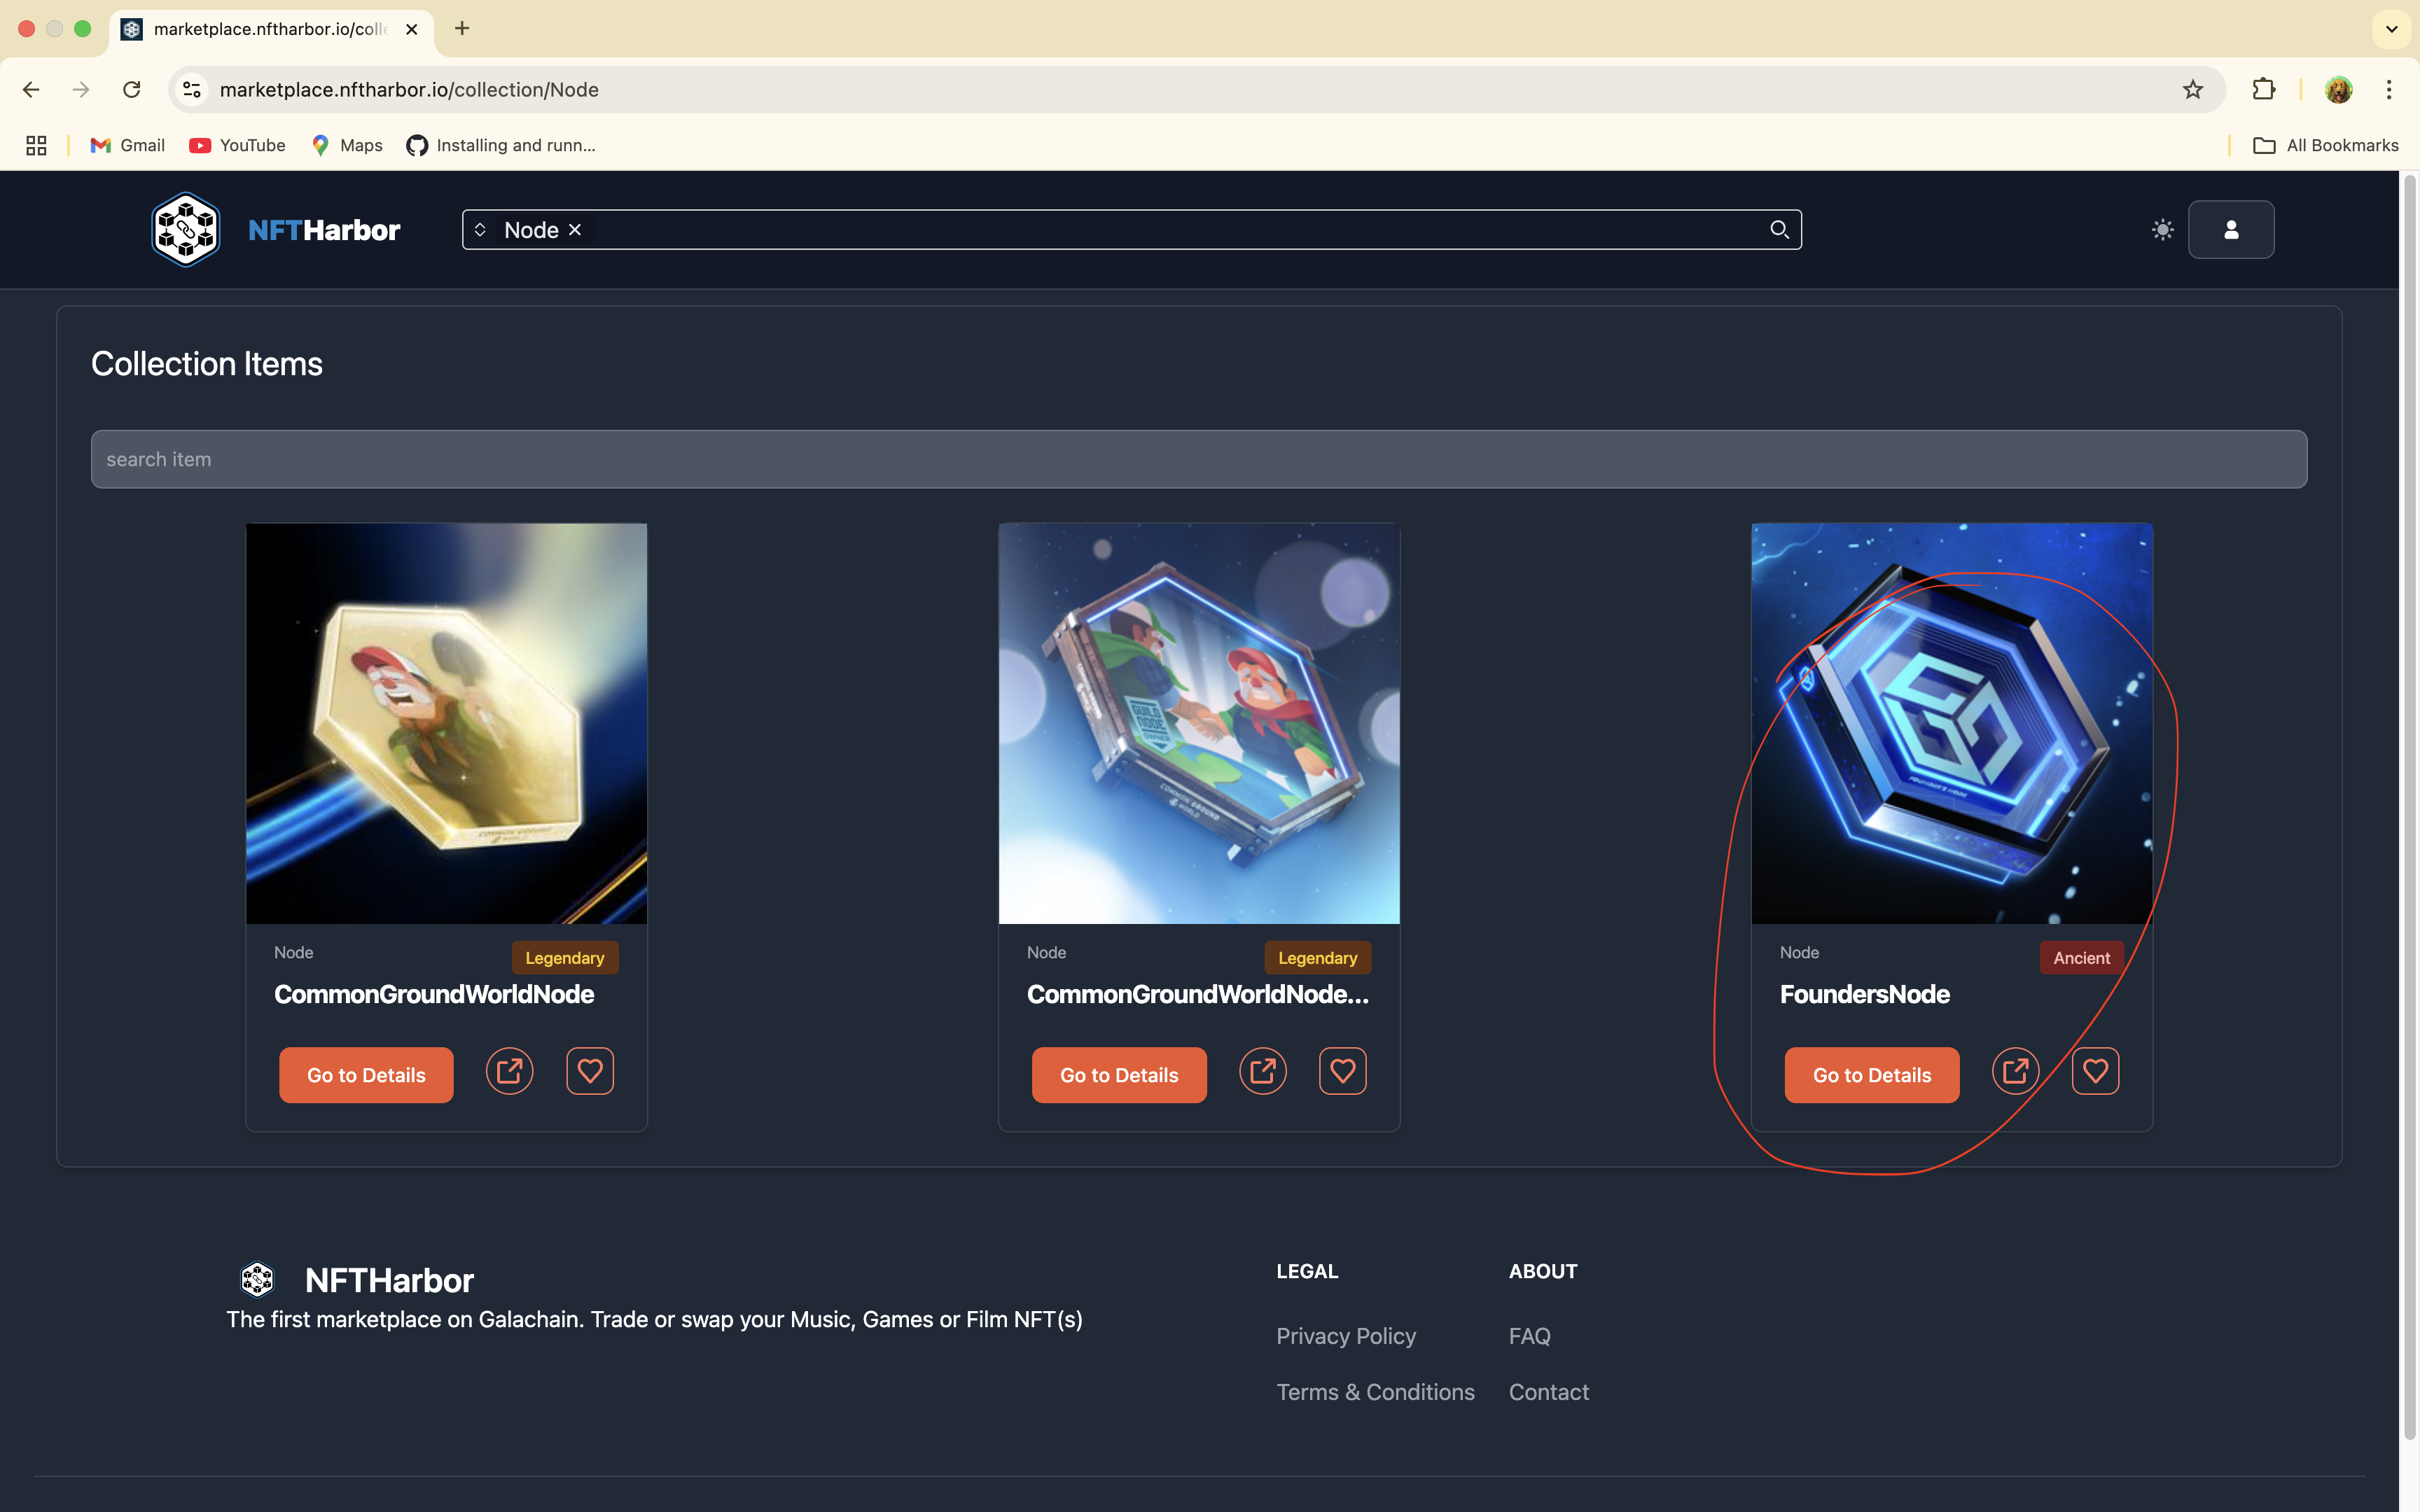Open the Installing and runn... bookmark
2420x1512 pixels.
point(501,145)
